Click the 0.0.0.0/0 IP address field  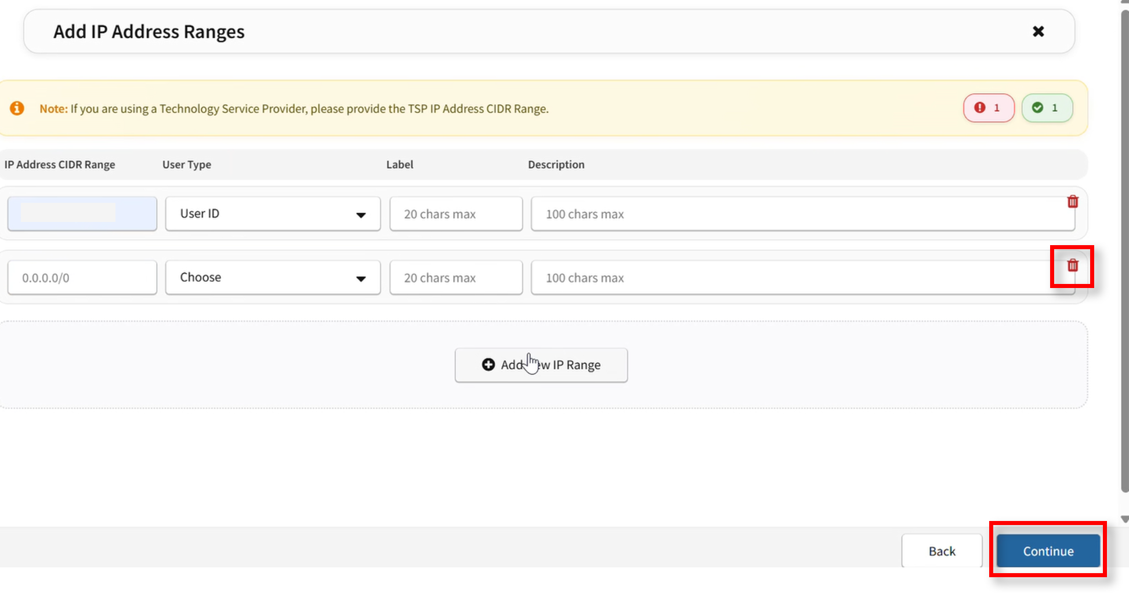pos(82,278)
